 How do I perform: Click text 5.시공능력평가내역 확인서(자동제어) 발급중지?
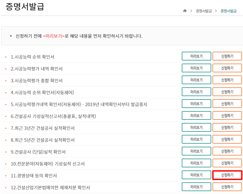coord(79,105)
